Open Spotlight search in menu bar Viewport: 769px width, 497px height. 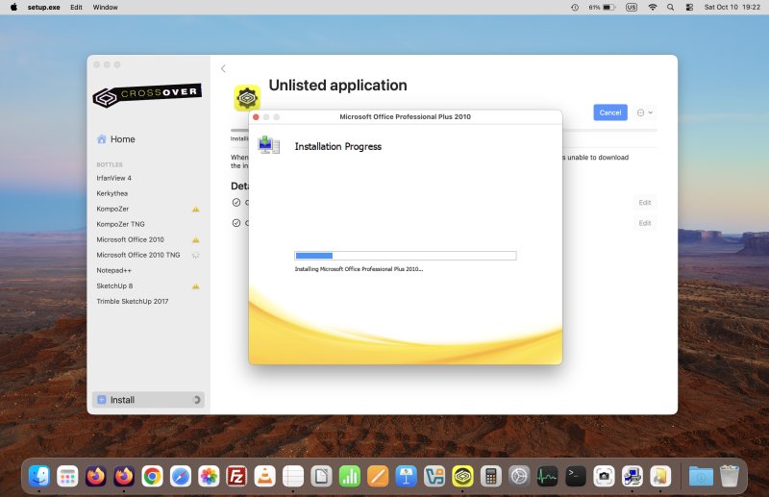[670, 8]
